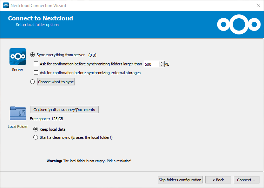Enable confirmation for folders larger than limit
The width and height of the screenshot is (264, 188).
(36, 64)
